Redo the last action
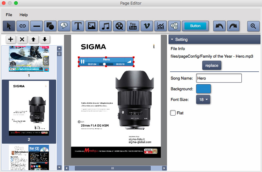 [x=233, y=26]
